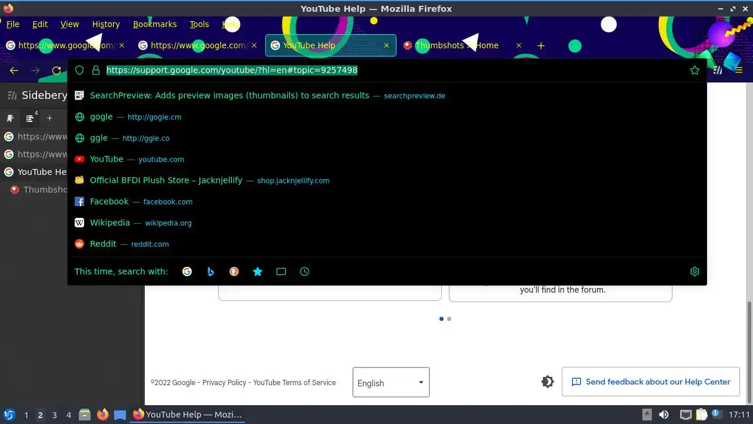Close the first google.com tab

pyautogui.click(x=122, y=45)
